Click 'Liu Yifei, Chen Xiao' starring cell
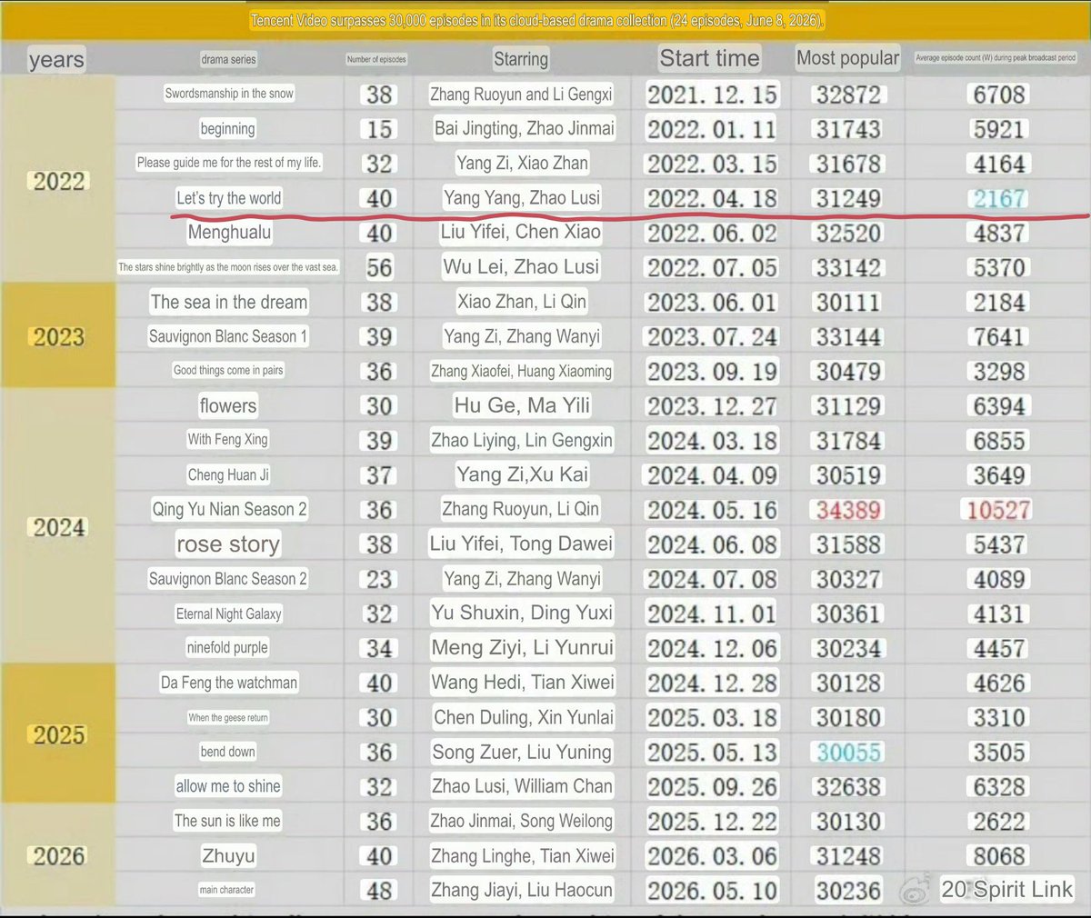This screenshot has width=1091, height=918. pos(521,233)
